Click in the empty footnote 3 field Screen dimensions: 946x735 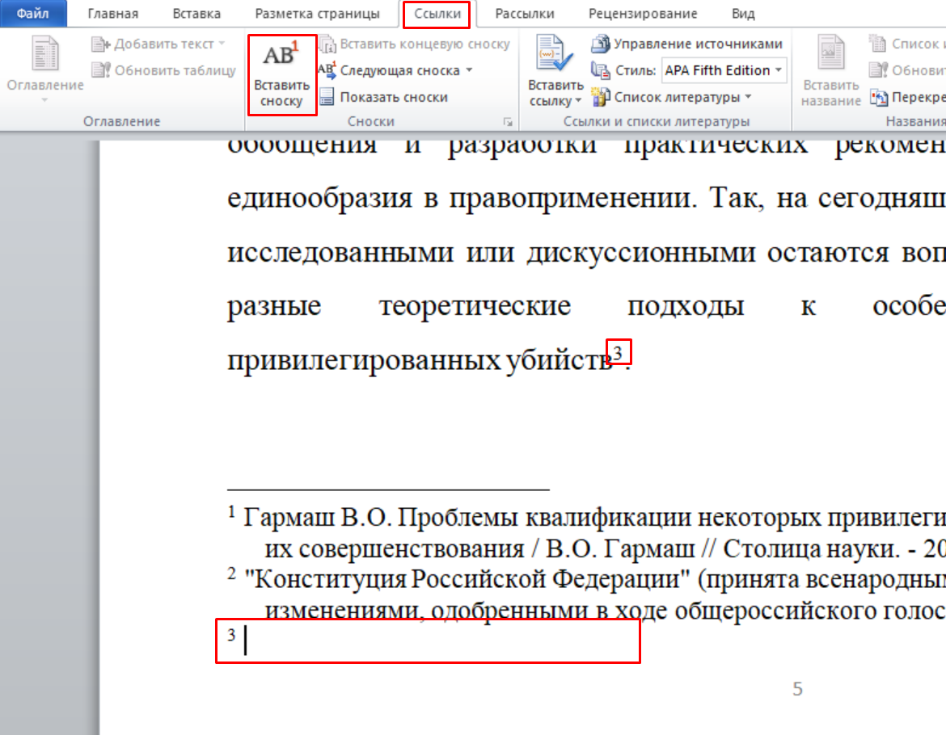click(x=428, y=640)
